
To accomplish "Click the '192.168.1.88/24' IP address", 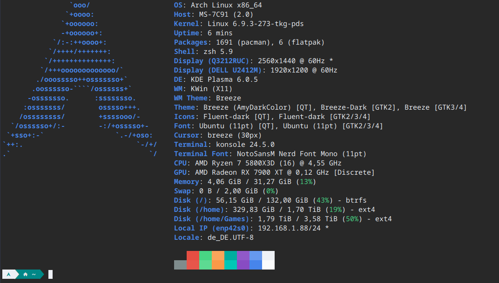I will pos(289,228).
